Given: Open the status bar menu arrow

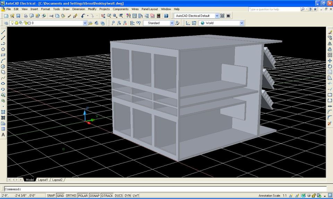Looking at the screenshot, I should click(x=325, y=196).
